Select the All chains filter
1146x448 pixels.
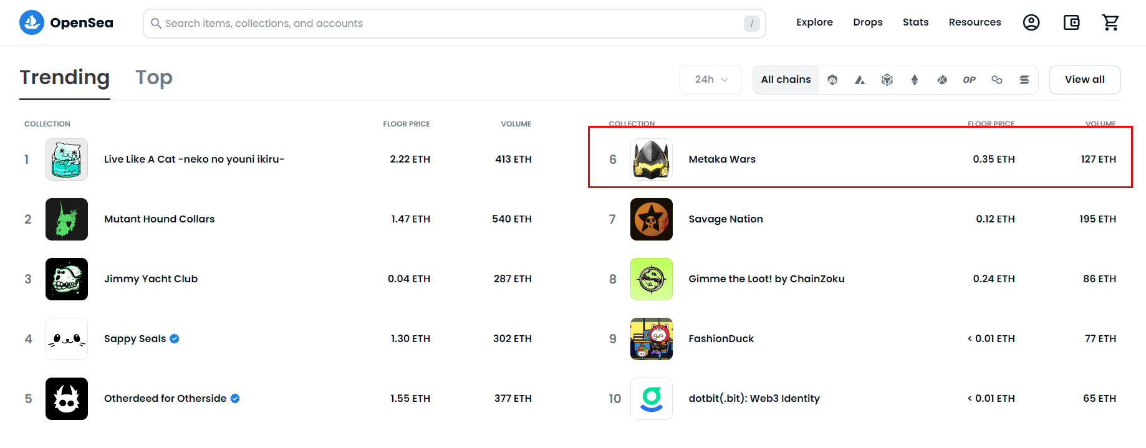[786, 80]
